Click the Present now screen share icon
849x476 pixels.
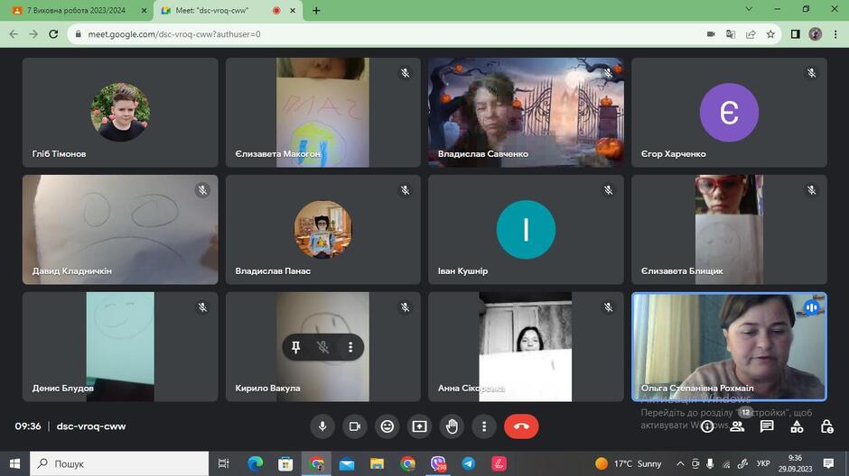coord(420,426)
